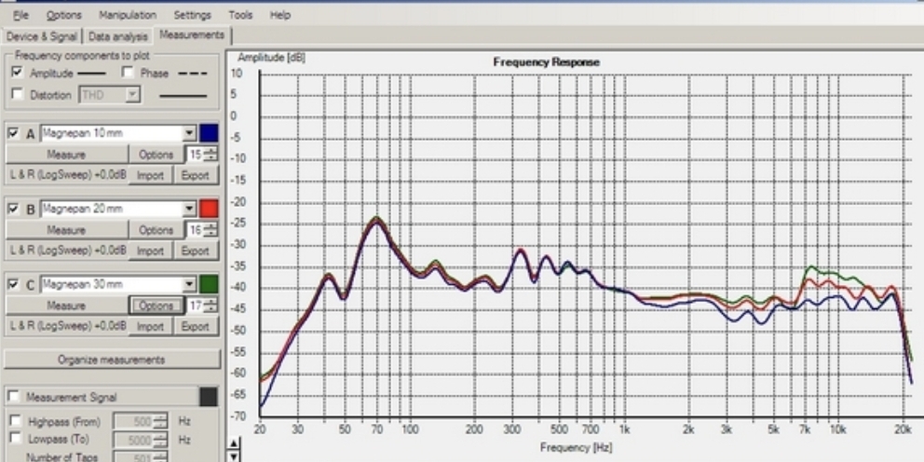Click Measure button for measurement A

click(x=66, y=155)
